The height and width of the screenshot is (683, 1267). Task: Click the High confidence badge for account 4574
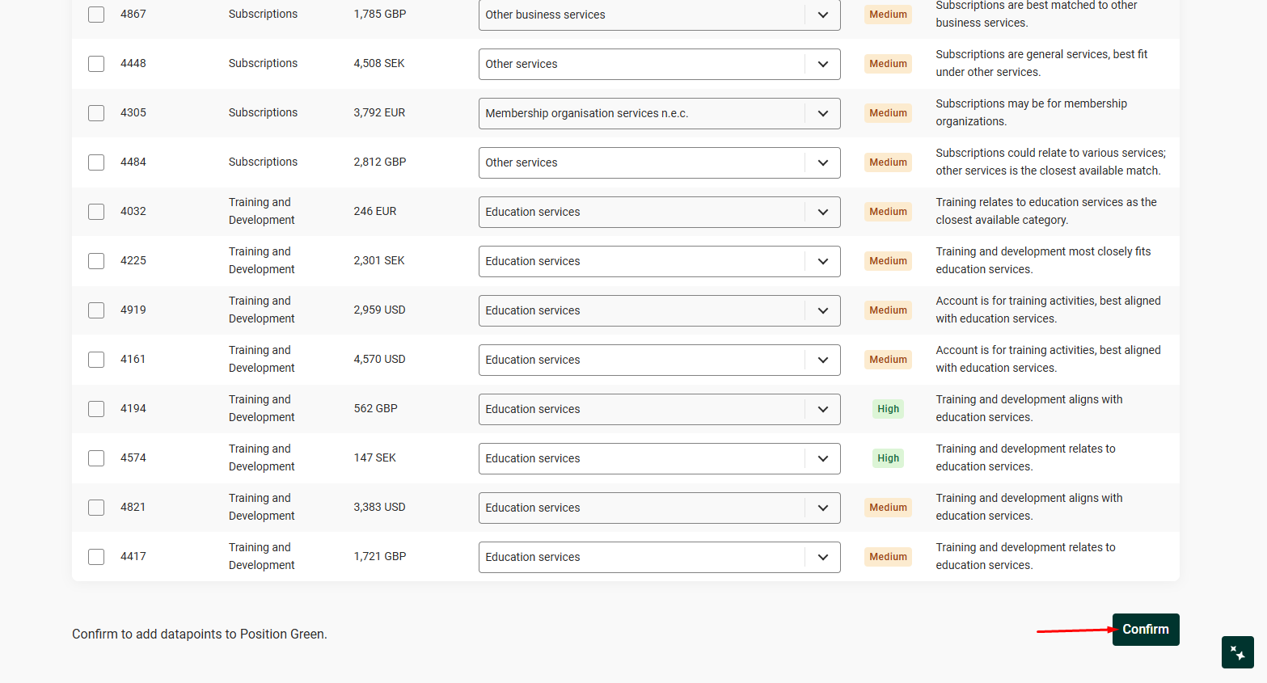(888, 458)
